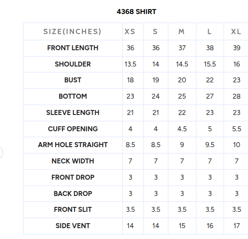
Task: Select the SLEEVE LENGTH row label
Action: (73, 113)
